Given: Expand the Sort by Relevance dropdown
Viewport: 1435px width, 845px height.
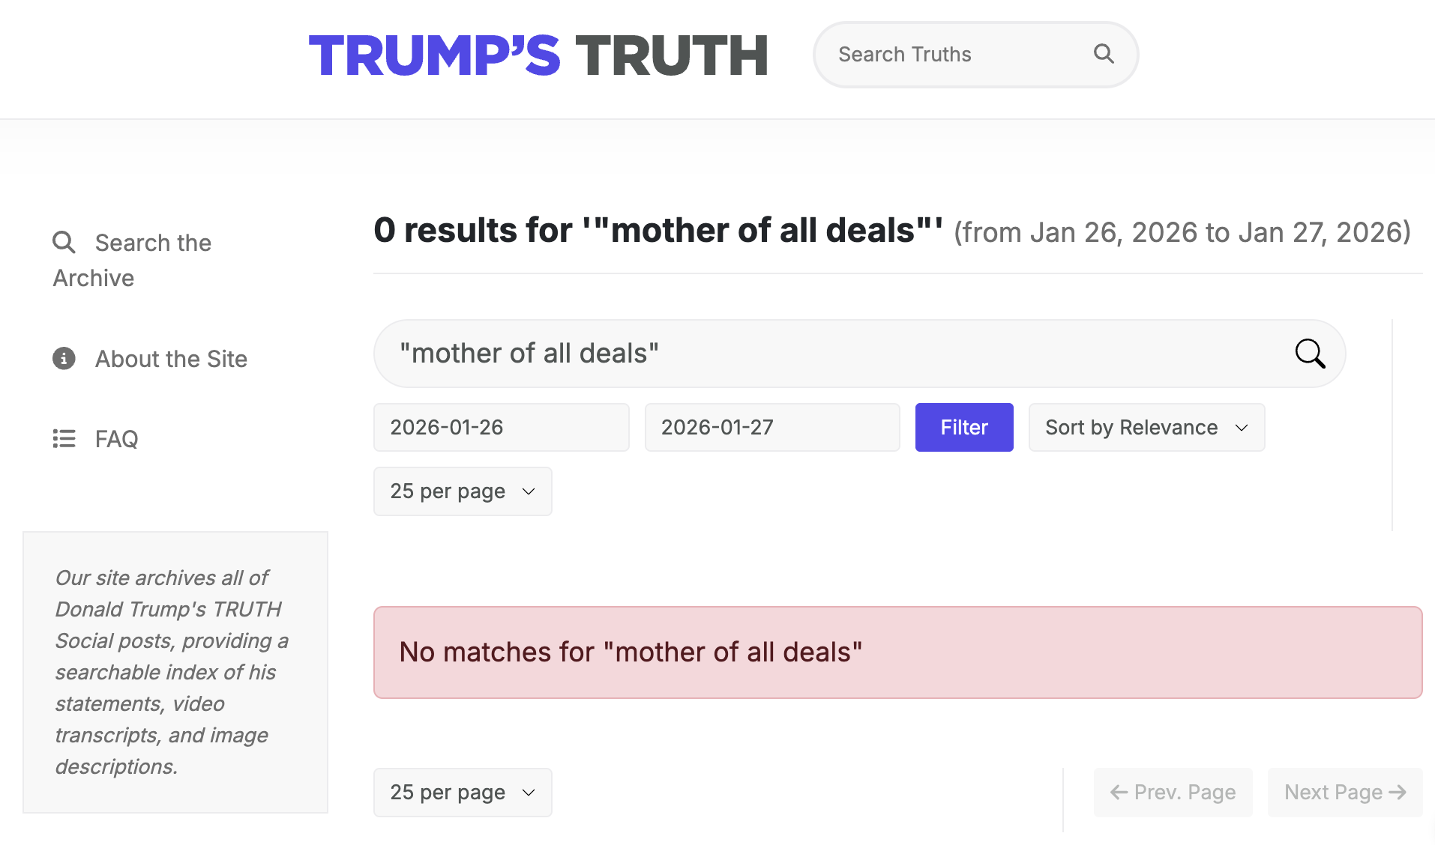Looking at the screenshot, I should point(1146,428).
